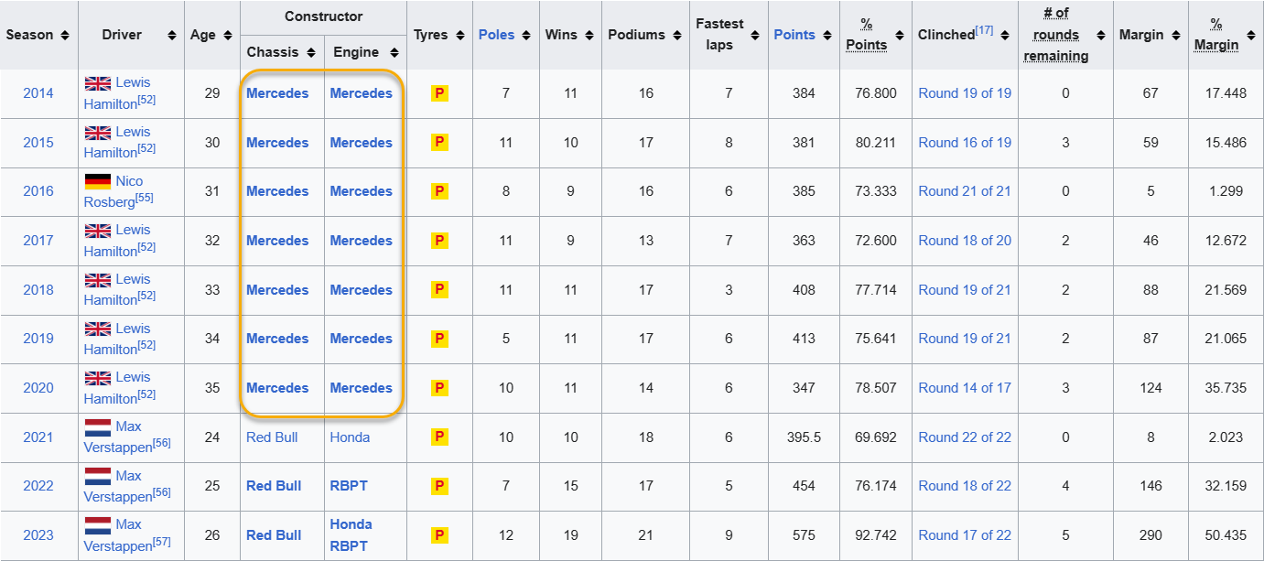1264x561 pixels.
Task: Open Lewis Hamilton link in 2015 row
Action: pos(116,143)
